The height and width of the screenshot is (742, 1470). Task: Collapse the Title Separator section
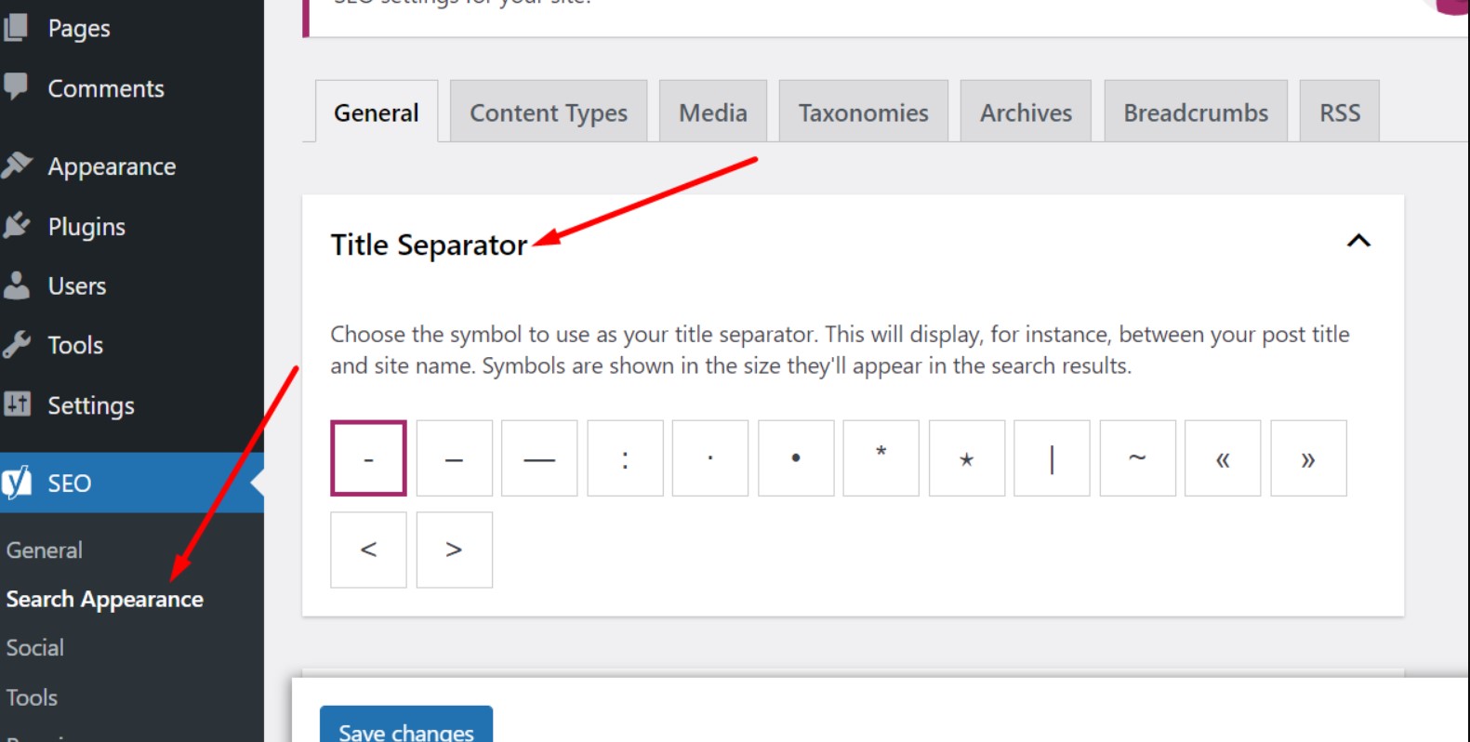1358,242
